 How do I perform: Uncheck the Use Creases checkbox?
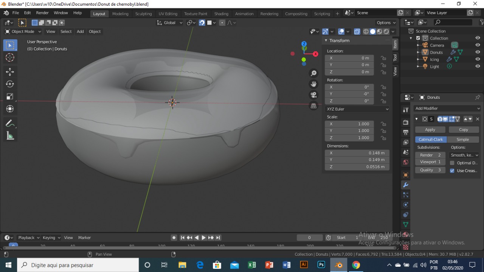(452, 171)
